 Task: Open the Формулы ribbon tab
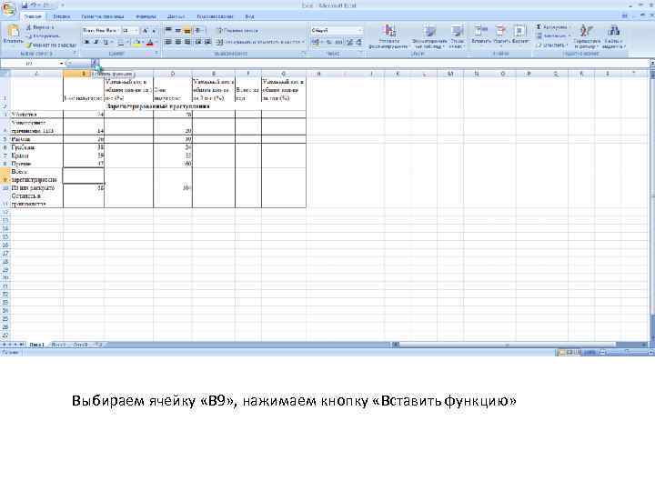coord(146,16)
